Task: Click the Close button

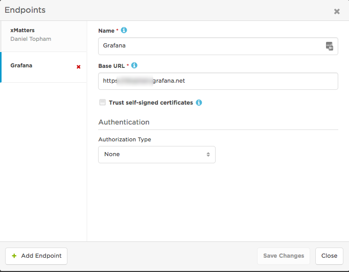Action: coord(329,256)
